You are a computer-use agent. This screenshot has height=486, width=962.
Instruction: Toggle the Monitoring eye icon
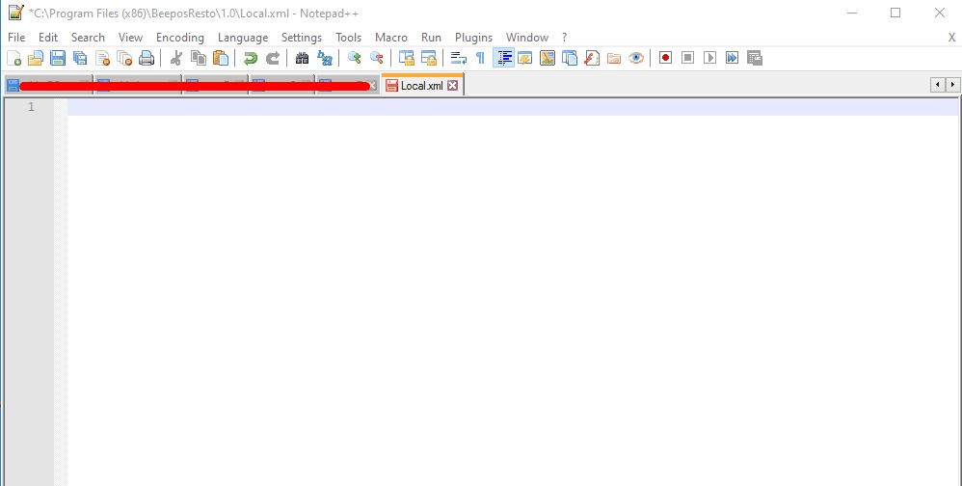click(x=636, y=58)
